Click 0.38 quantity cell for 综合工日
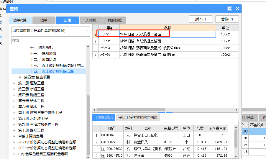This screenshot has height=159, width=266. click(200, 135)
